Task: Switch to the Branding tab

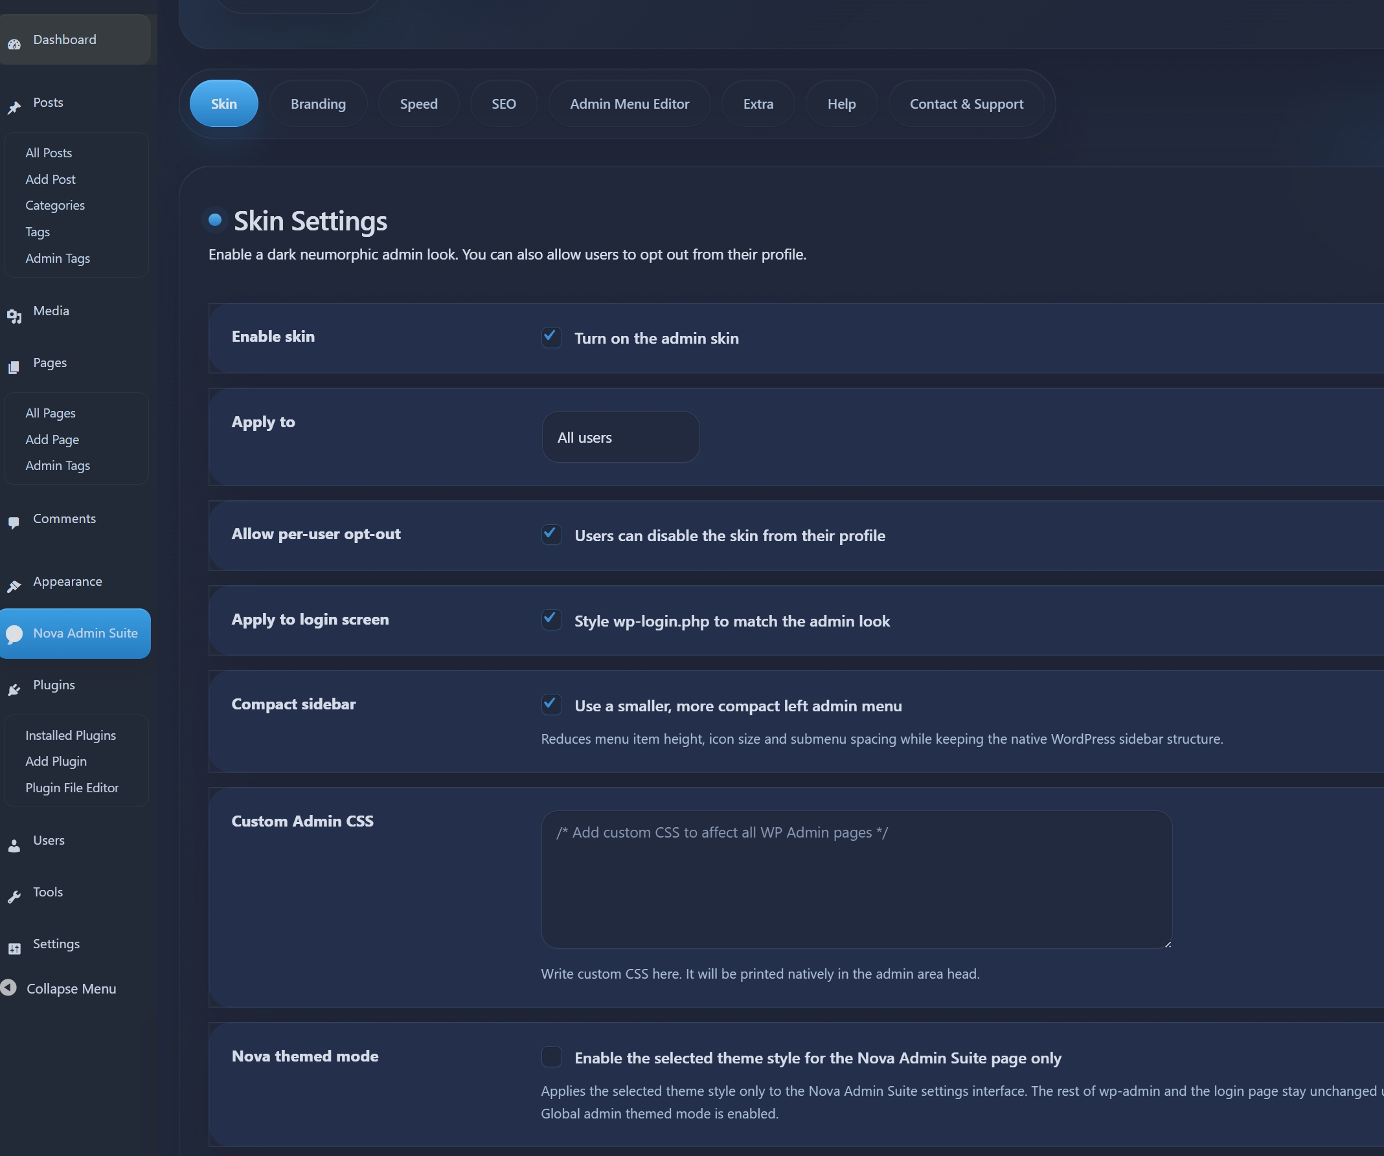Action: (319, 104)
